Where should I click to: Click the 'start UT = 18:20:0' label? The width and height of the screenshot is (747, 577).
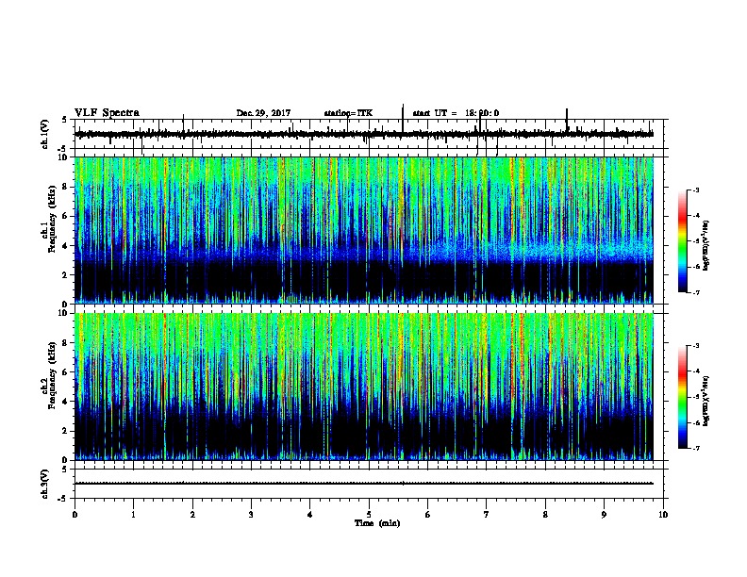[456, 113]
